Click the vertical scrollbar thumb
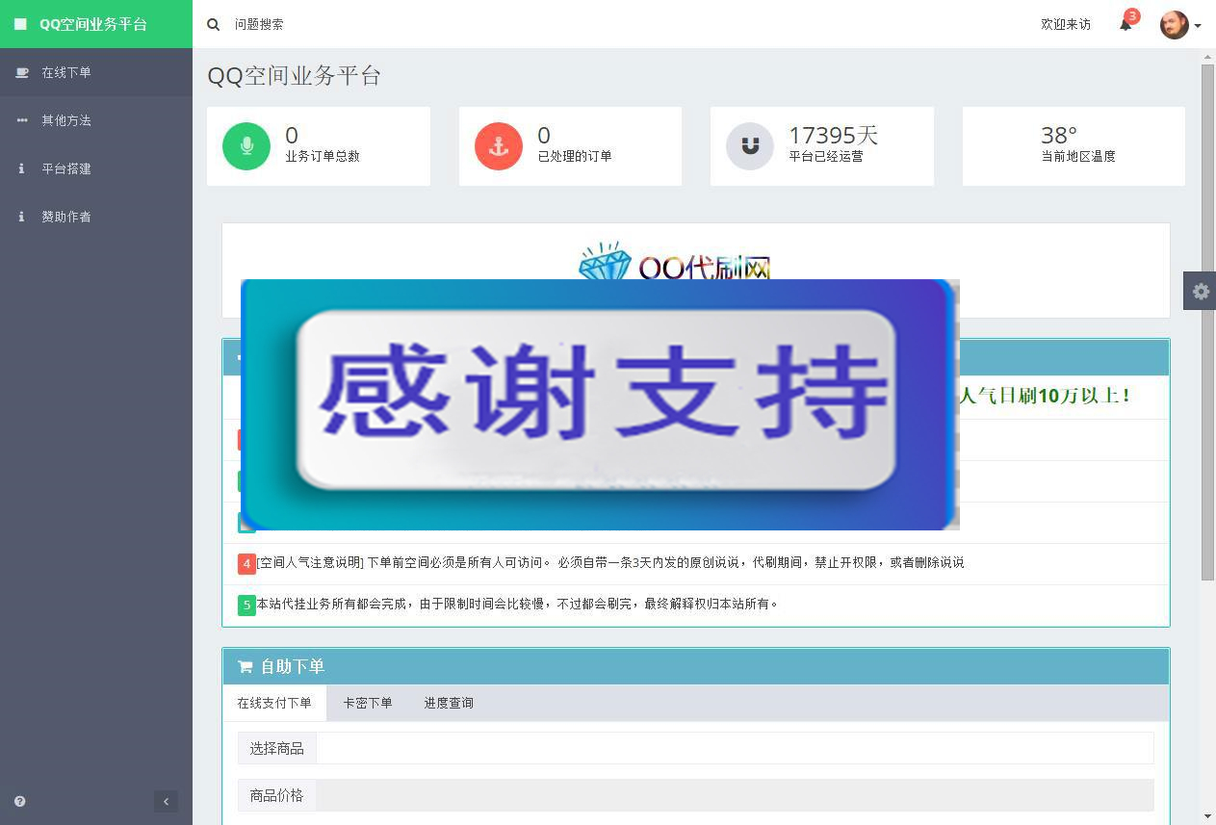Screen dimensions: 1216x825 point(1208,322)
